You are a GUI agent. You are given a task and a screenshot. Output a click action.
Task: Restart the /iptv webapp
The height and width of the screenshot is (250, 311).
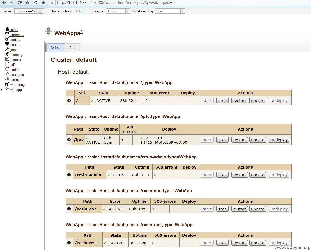tap(239, 140)
